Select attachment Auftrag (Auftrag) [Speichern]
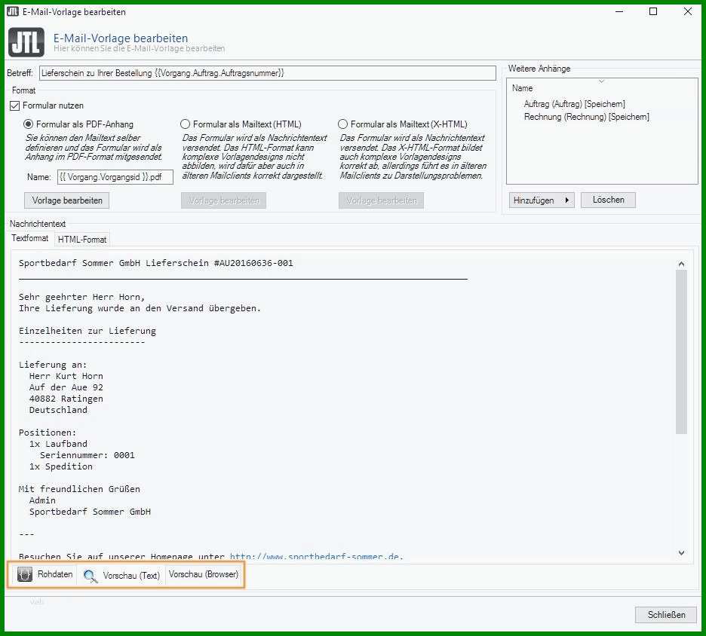The image size is (706, 636). click(x=575, y=104)
